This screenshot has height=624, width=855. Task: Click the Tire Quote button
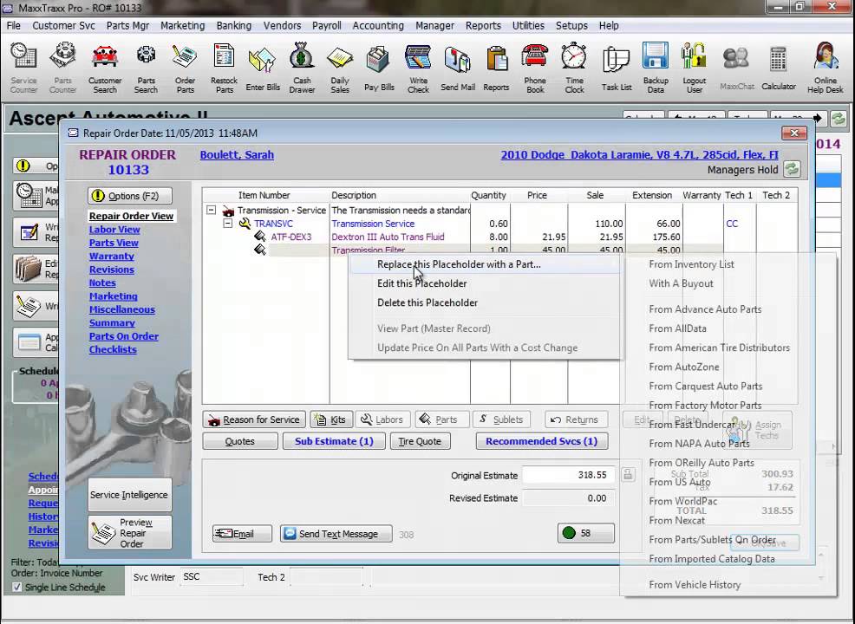pyautogui.click(x=420, y=441)
